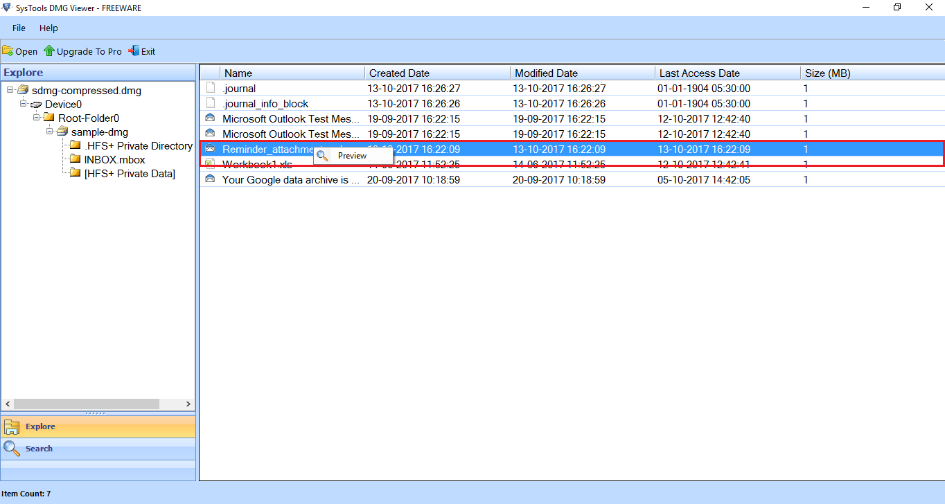The height and width of the screenshot is (504, 945).
Task: Click created date 13-10-2017 16:26:27
Action: point(414,89)
